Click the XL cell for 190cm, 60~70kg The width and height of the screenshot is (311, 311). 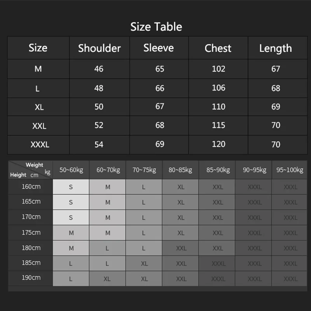tap(107, 279)
